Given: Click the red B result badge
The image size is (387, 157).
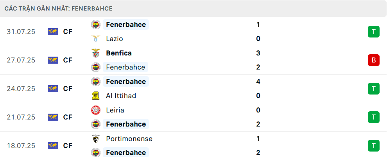Looking at the screenshot, I should point(374,60).
